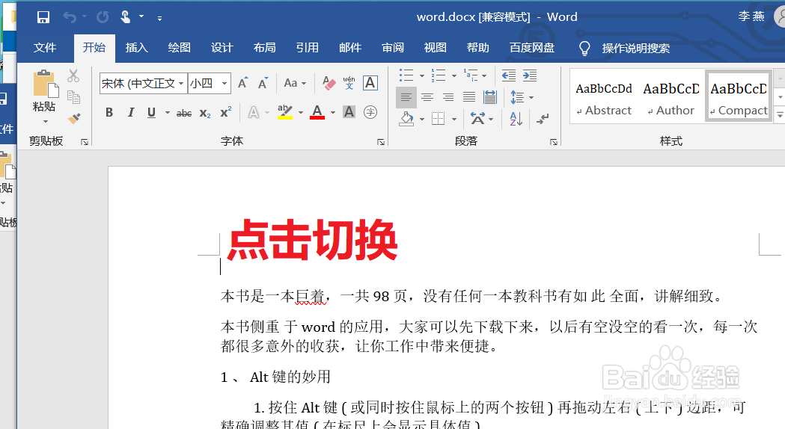The width and height of the screenshot is (785, 429).
Task: Toggle strikethrough abc formatting
Action: point(184,114)
